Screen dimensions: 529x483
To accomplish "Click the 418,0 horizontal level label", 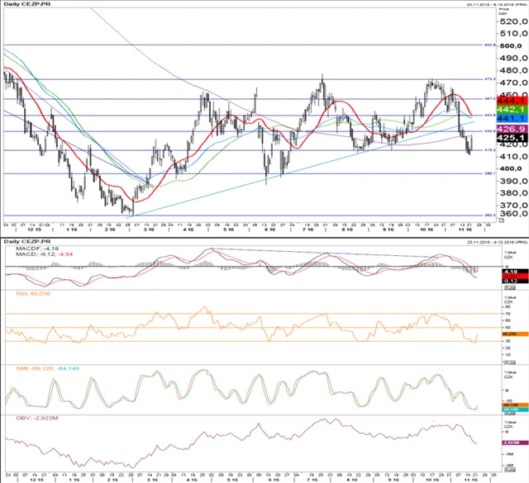I will (488, 150).
